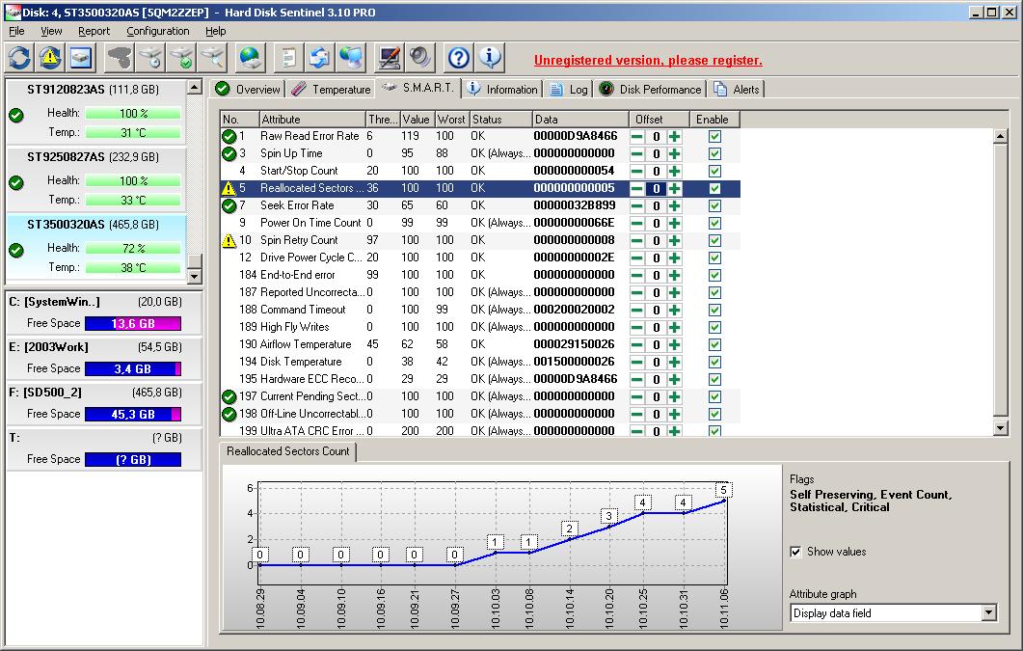Toggle Enable checkbox for Seek Error Rate
1023x651 pixels.
pyautogui.click(x=715, y=205)
